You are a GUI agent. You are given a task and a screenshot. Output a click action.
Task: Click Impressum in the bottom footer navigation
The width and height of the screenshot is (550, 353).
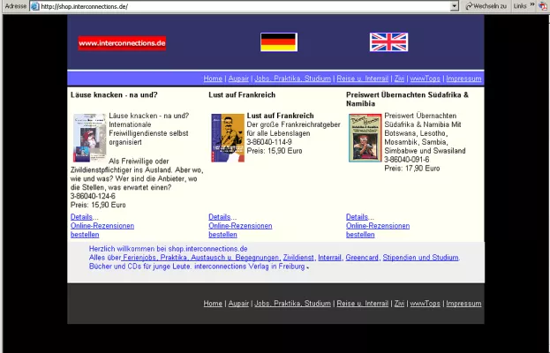[x=463, y=304]
